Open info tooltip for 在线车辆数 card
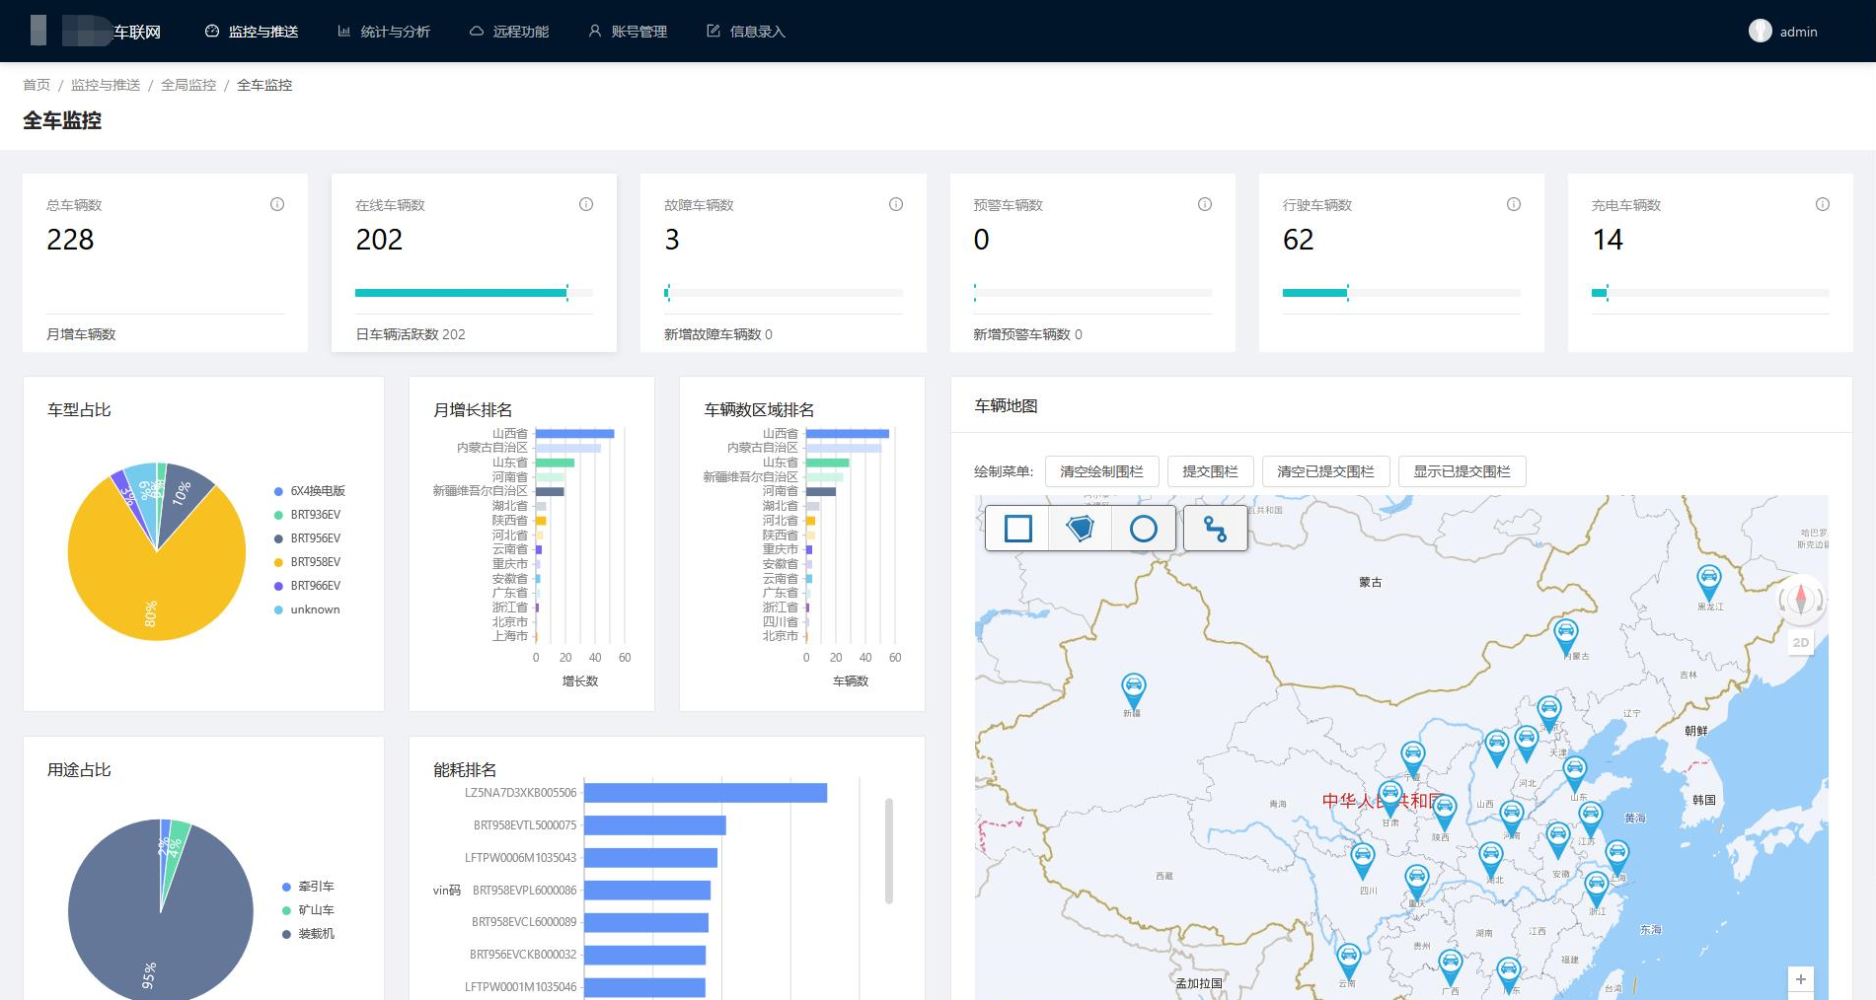This screenshot has height=1000, width=1876. pyautogui.click(x=586, y=204)
